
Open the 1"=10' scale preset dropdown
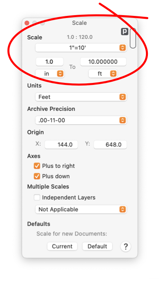(81, 48)
